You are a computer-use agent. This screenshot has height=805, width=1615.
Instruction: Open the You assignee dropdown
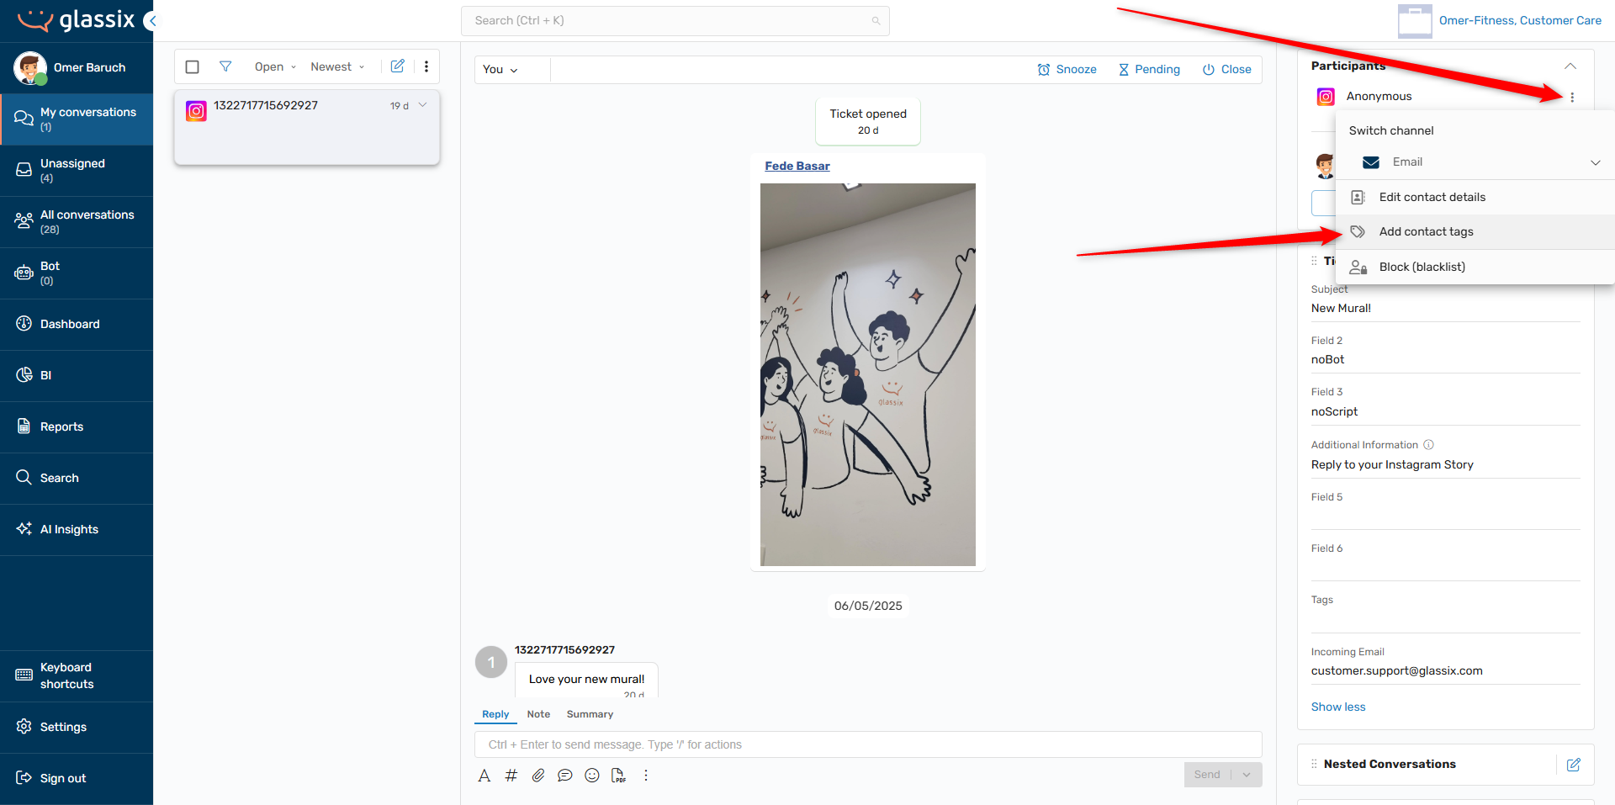[500, 70]
